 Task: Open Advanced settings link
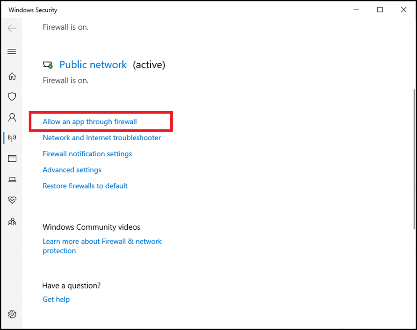(72, 170)
